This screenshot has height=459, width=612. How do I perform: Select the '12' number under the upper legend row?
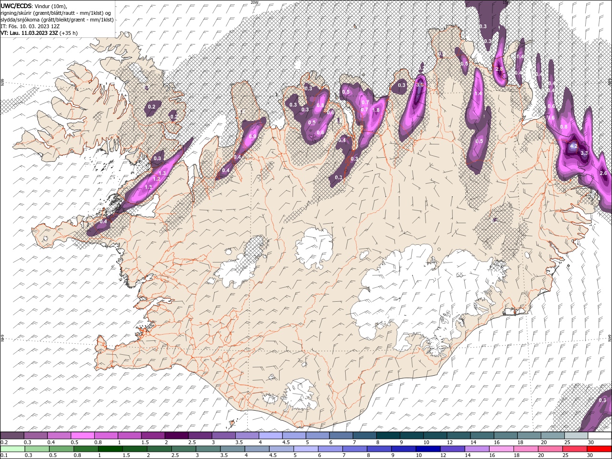coord(449,442)
